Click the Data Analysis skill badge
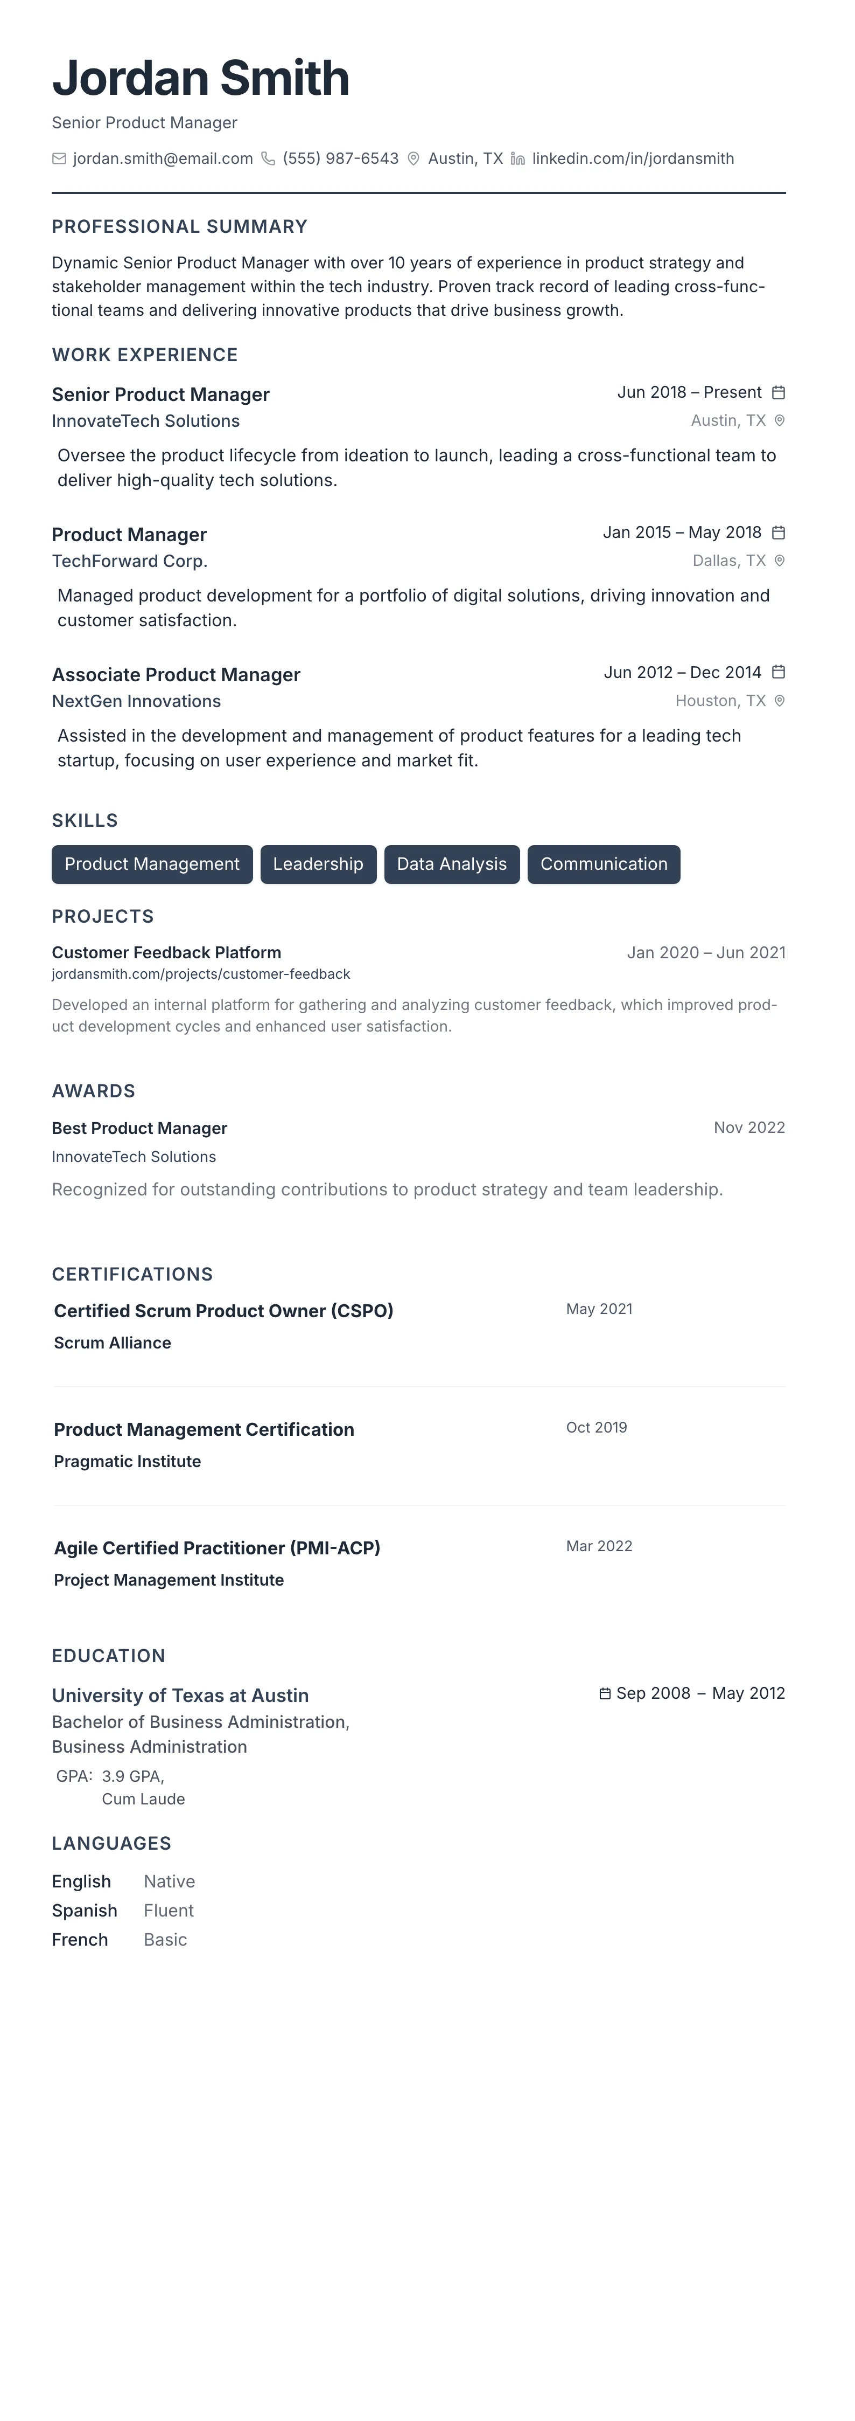Image resolution: width=855 pixels, height=2421 pixels. 451,864
